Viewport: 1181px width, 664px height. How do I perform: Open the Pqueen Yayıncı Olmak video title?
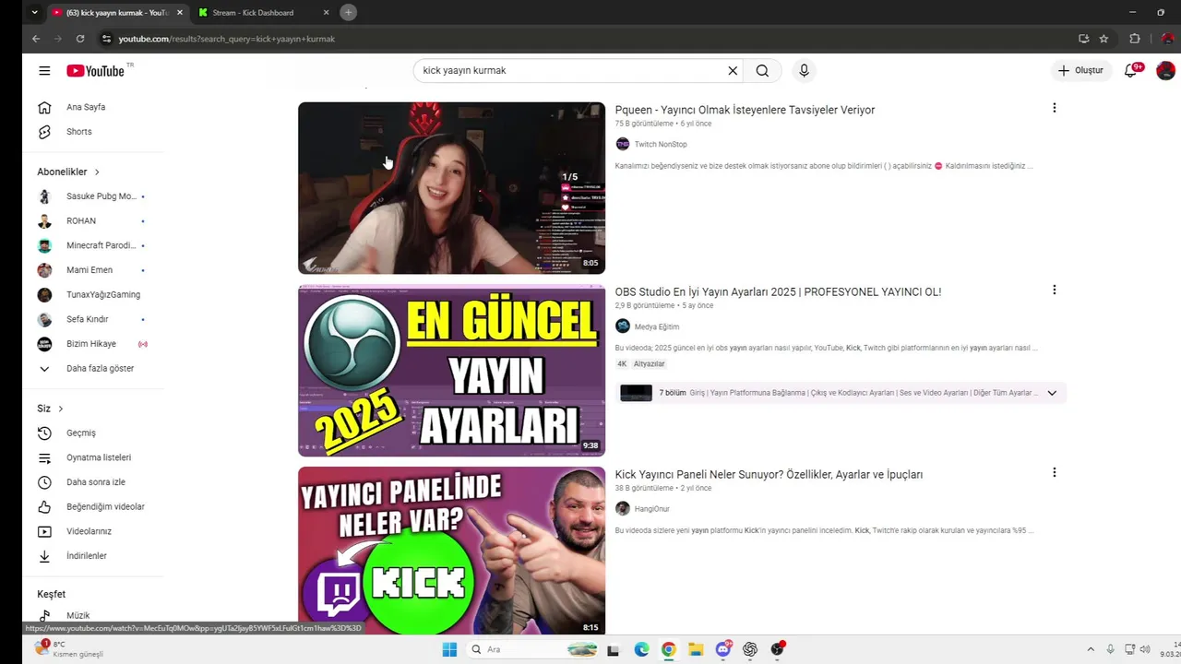[745, 110]
